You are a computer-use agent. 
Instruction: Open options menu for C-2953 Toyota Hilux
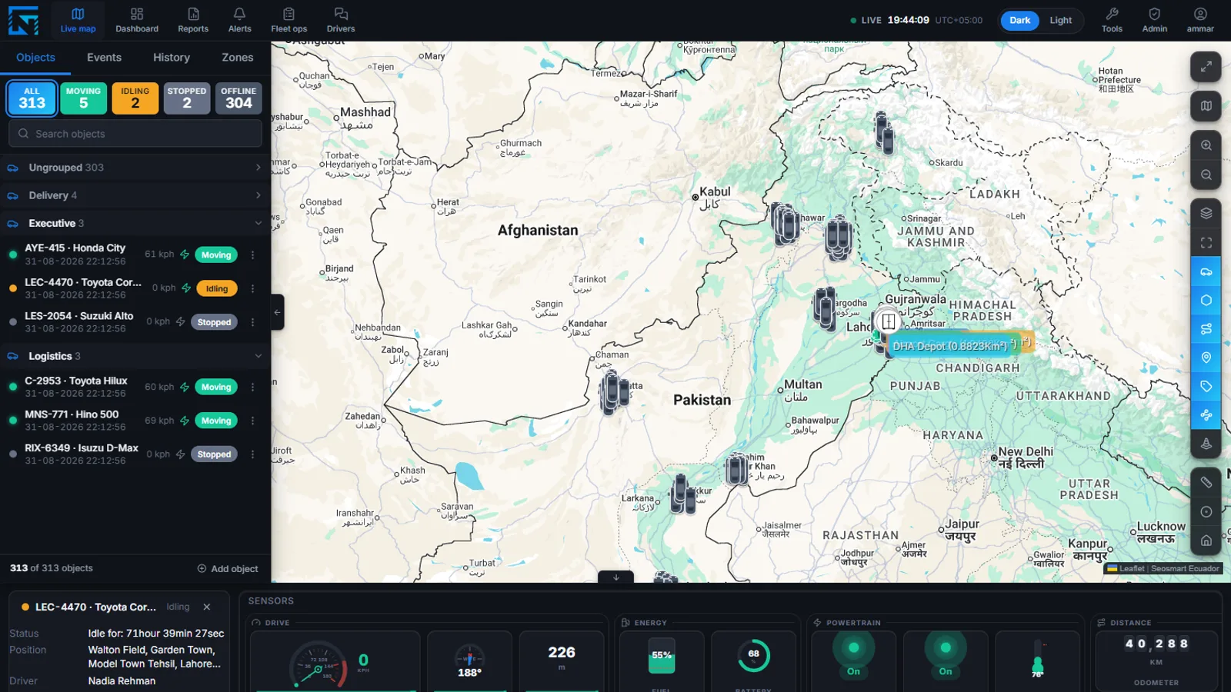coord(252,387)
